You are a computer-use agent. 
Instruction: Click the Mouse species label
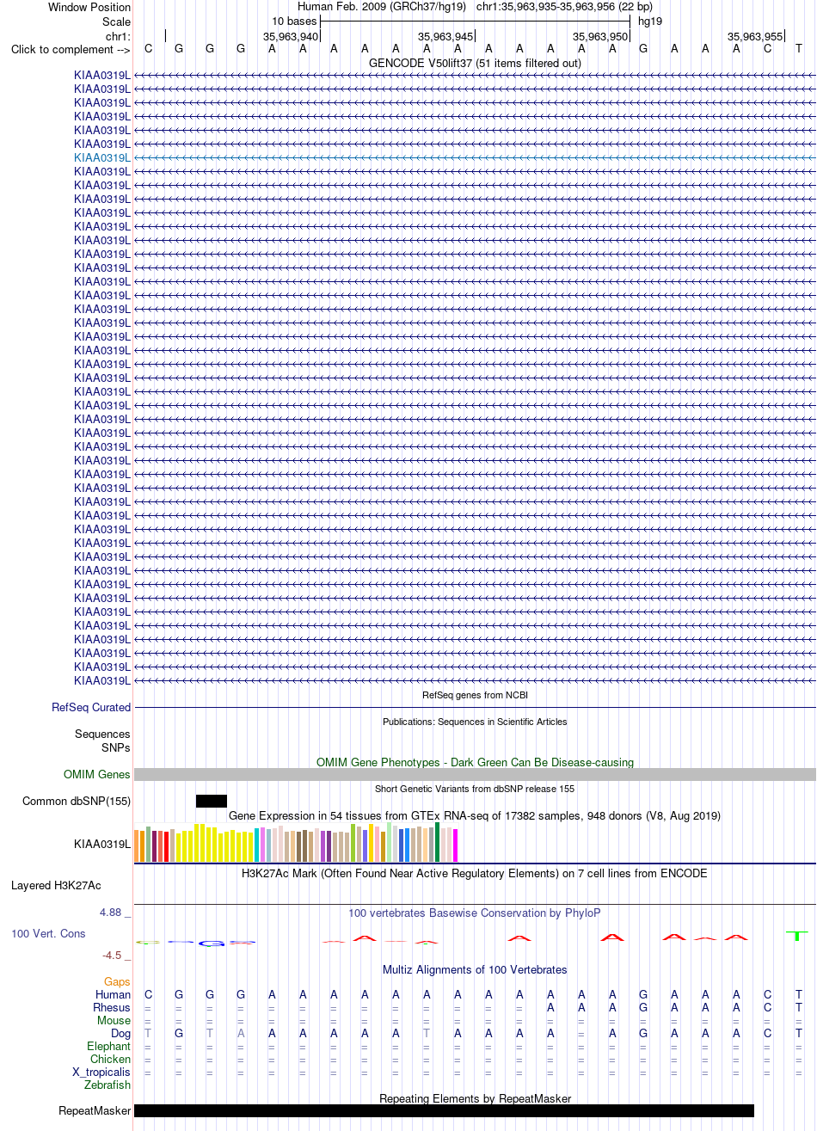pos(114,1020)
